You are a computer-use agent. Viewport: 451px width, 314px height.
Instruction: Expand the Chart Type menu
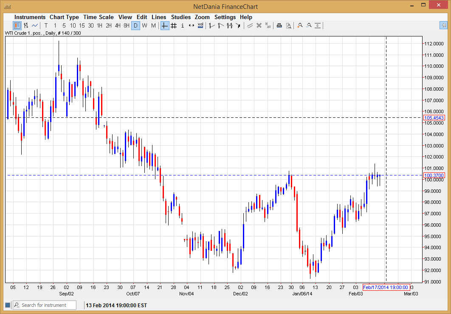(x=64, y=17)
